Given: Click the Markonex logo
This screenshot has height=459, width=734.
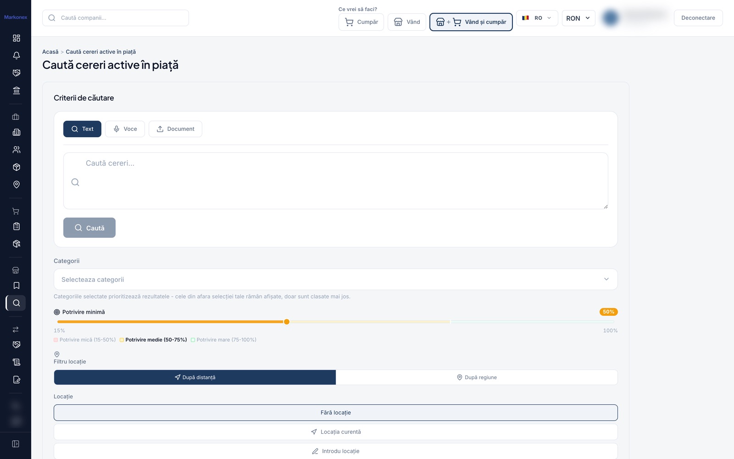Looking at the screenshot, I should coord(16,17).
